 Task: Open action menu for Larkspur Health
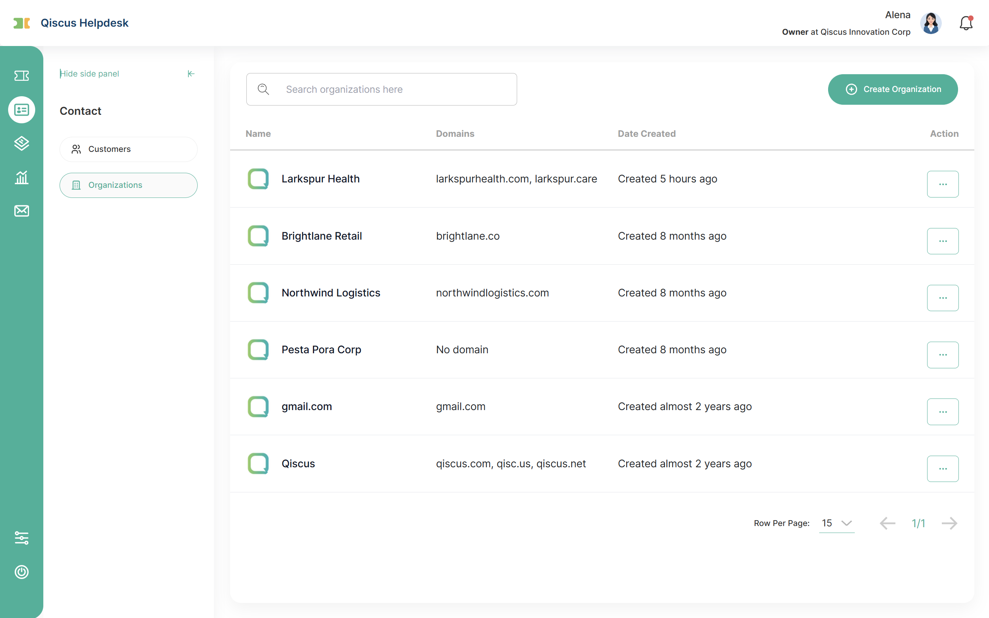click(943, 184)
